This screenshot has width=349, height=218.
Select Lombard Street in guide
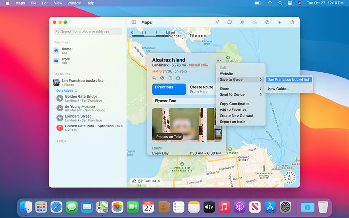click(x=89, y=118)
